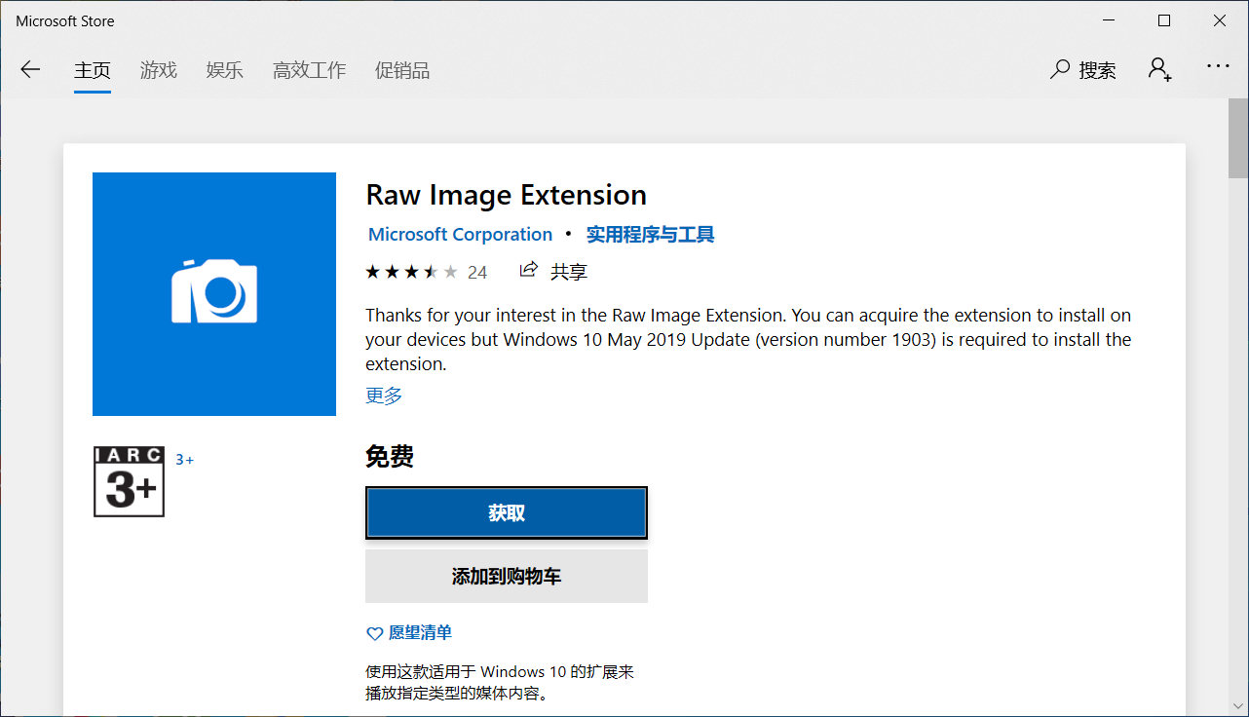
Task: Rate the app by clicking a star
Action: 412,271
